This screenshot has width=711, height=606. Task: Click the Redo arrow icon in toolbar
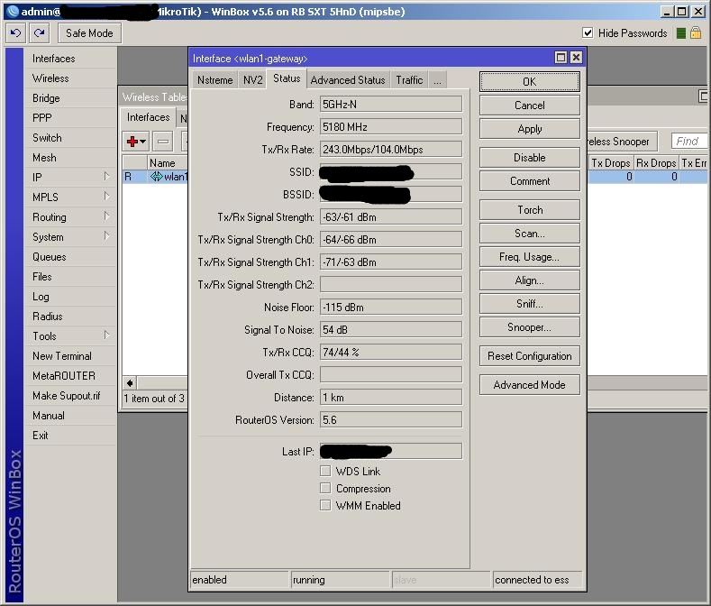pos(40,33)
